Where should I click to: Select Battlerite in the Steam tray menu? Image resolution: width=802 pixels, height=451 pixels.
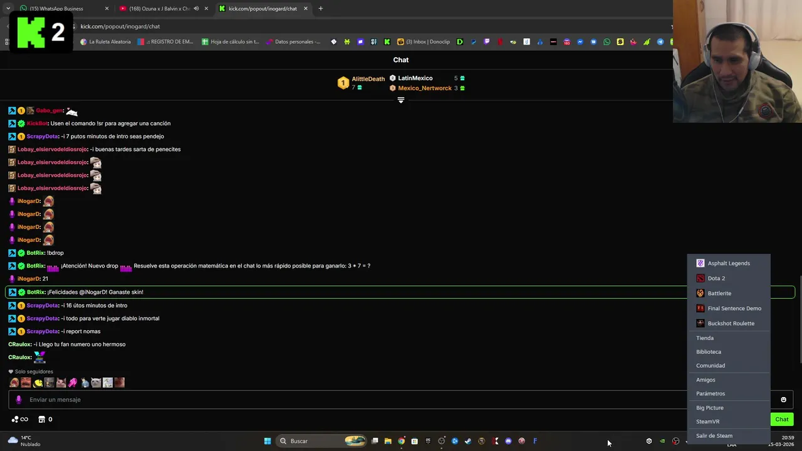(728, 293)
